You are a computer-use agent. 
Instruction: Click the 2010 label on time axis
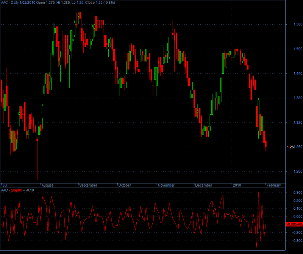237,185
